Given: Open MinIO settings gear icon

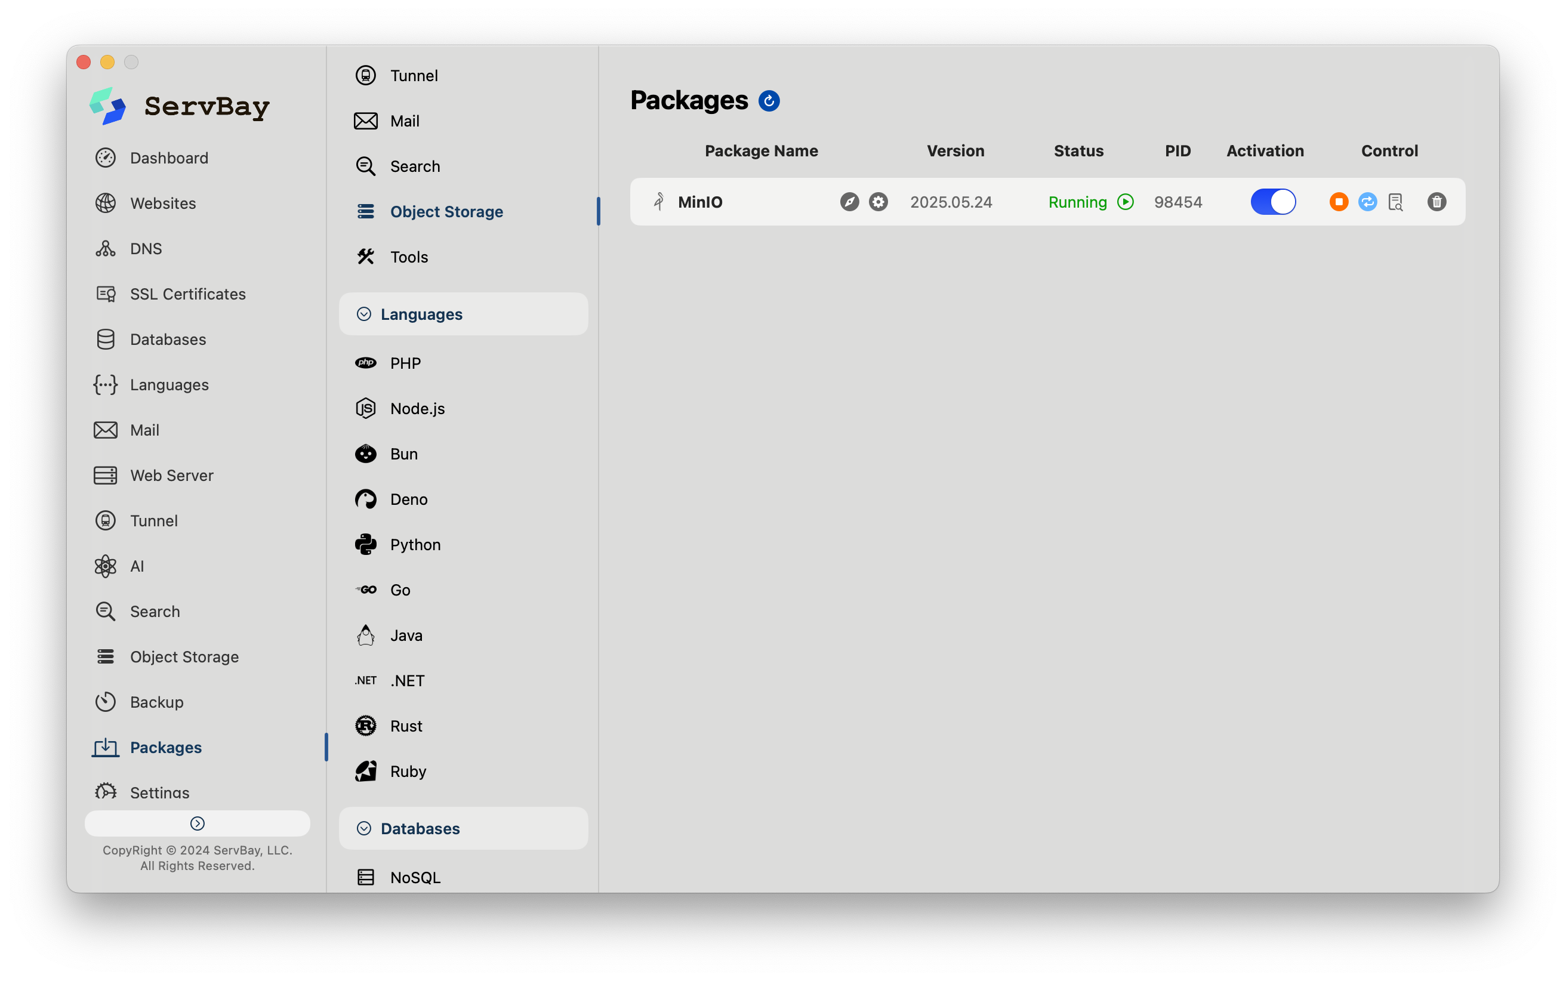Looking at the screenshot, I should pyautogui.click(x=878, y=202).
